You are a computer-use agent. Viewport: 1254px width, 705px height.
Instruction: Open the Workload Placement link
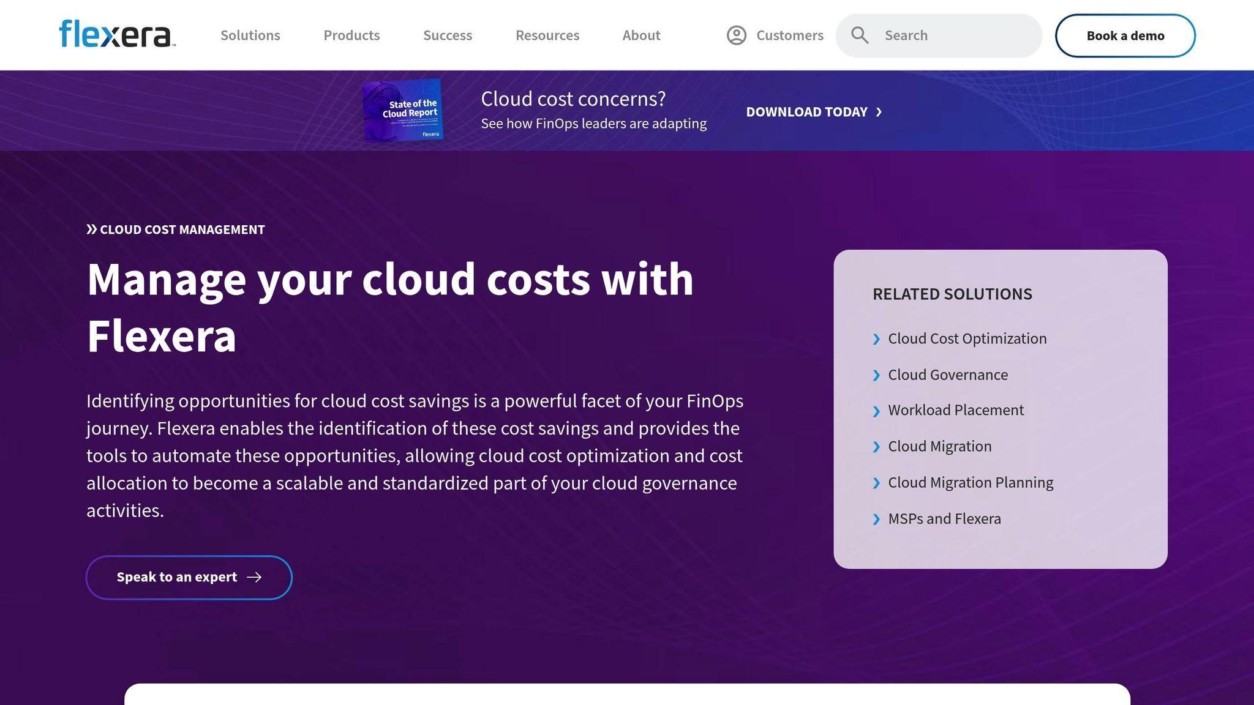956,410
